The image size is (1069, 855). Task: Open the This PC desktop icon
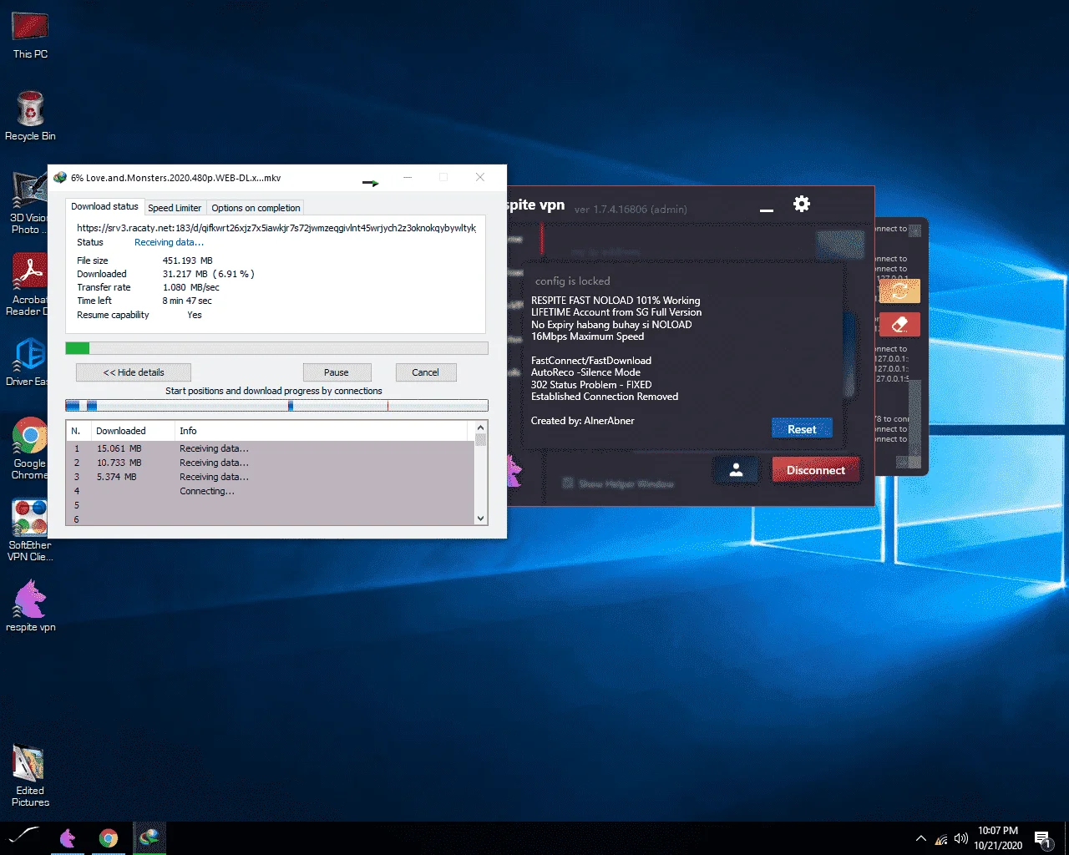[30, 35]
